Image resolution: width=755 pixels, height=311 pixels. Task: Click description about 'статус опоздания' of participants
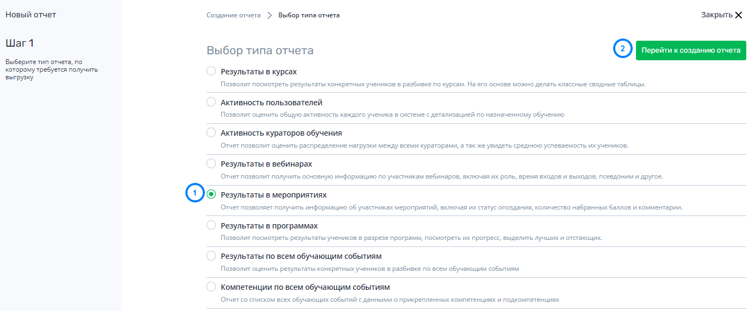click(x=452, y=207)
